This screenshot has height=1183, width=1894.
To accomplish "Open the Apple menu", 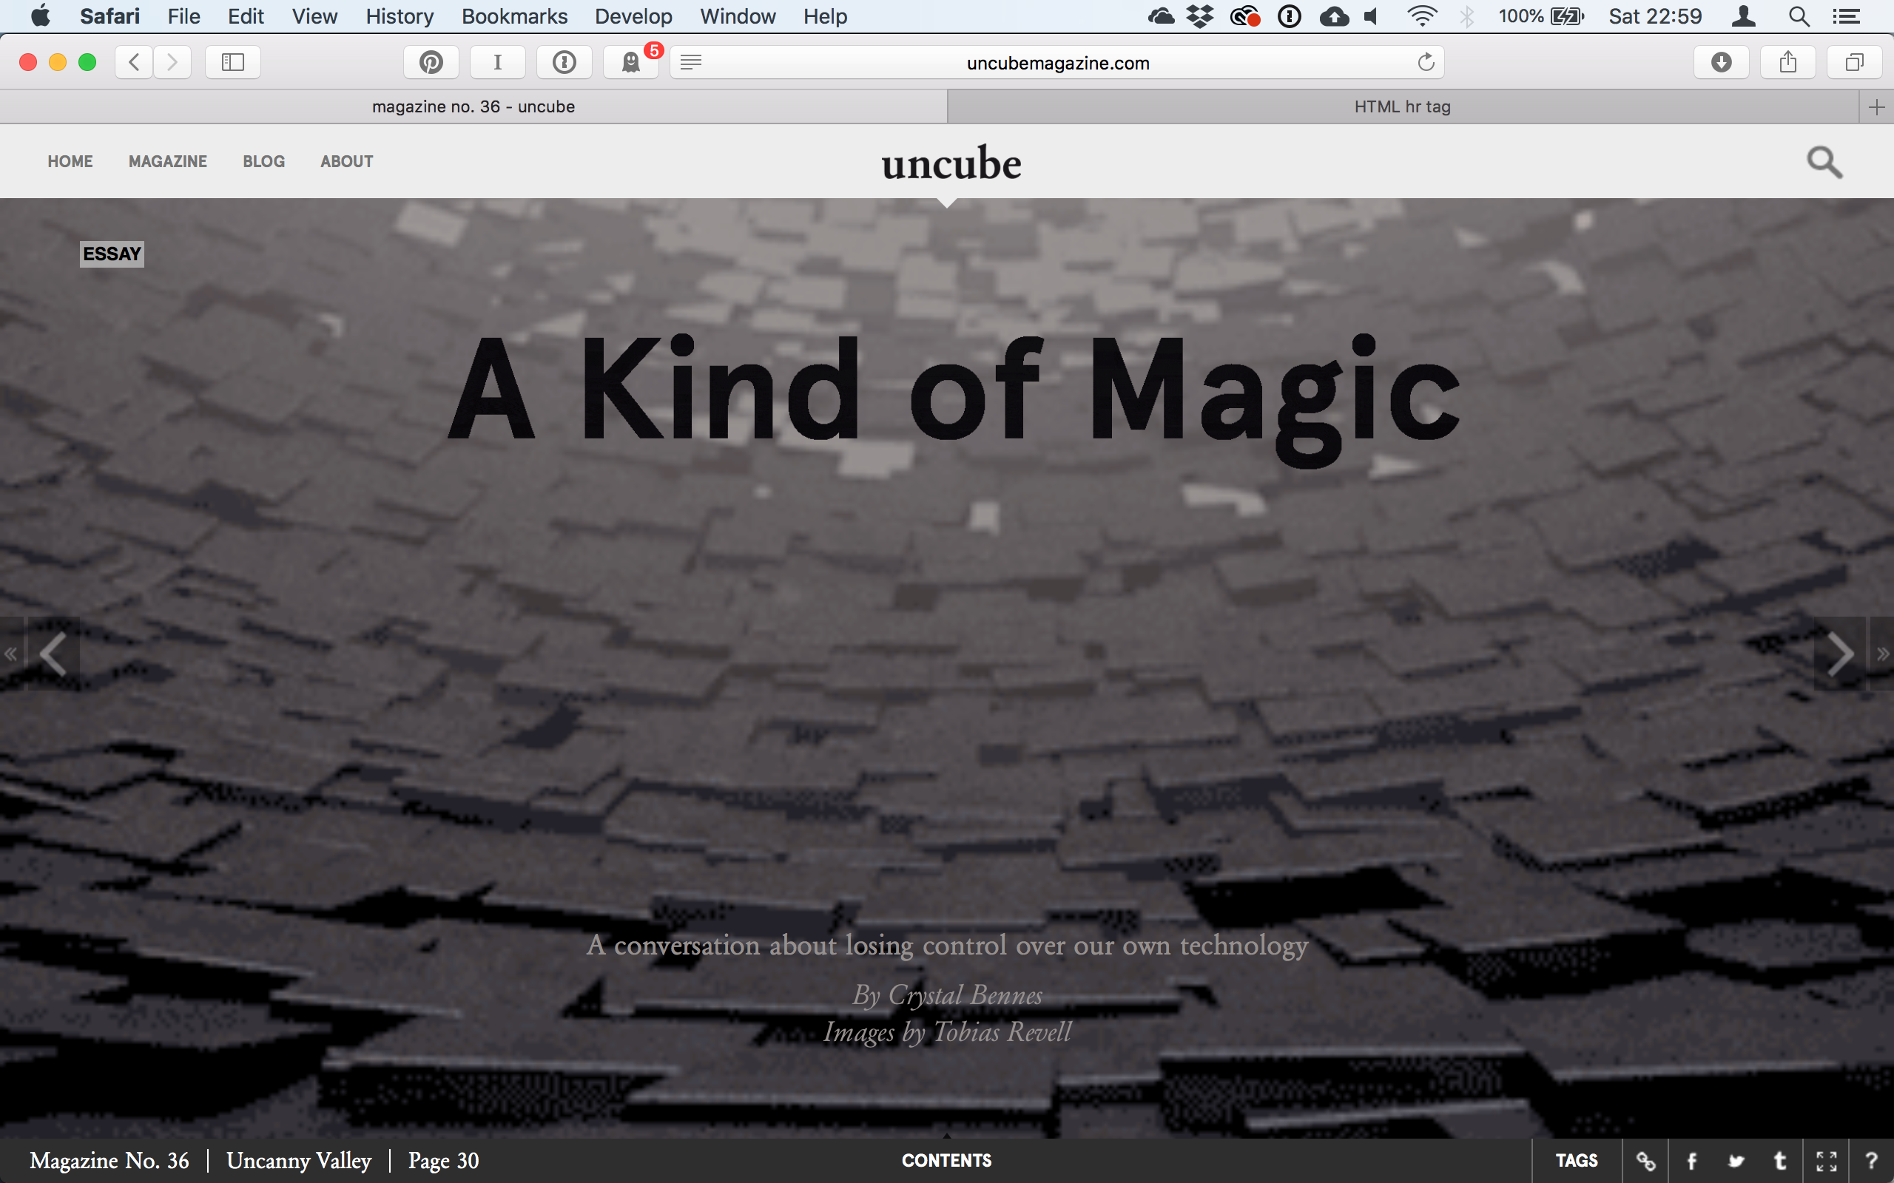I will [40, 16].
